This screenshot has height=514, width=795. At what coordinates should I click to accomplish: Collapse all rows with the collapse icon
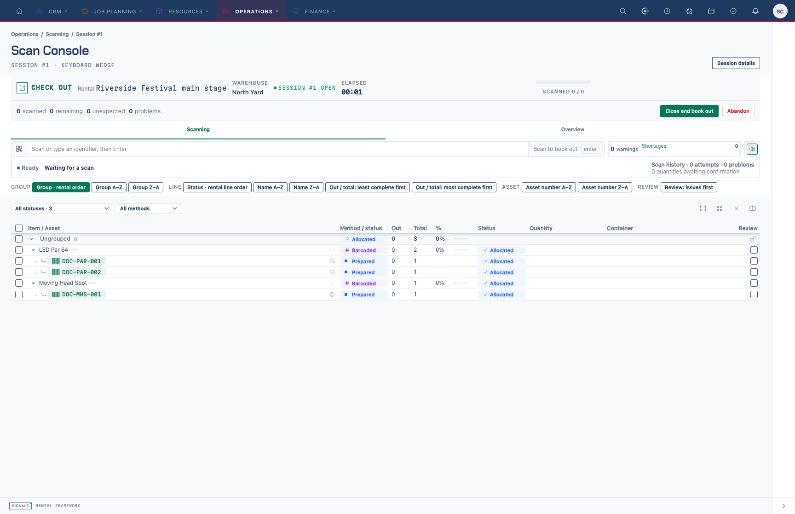[720, 208]
